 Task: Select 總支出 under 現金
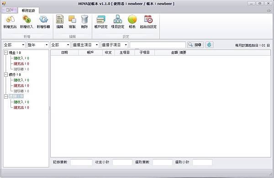tap(21, 63)
